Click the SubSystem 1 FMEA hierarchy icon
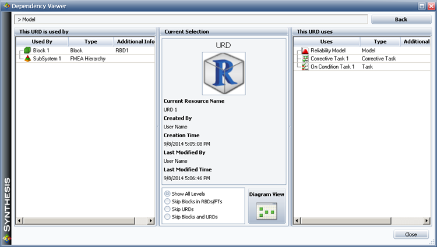 pyautogui.click(x=27, y=59)
